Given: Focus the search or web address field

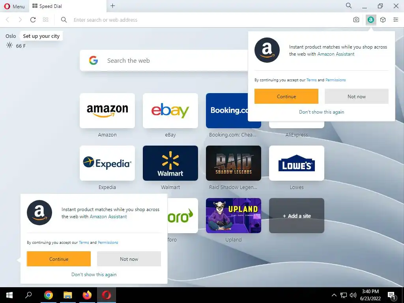Looking at the screenshot, I should pyautogui.click(x=206, y=20).
